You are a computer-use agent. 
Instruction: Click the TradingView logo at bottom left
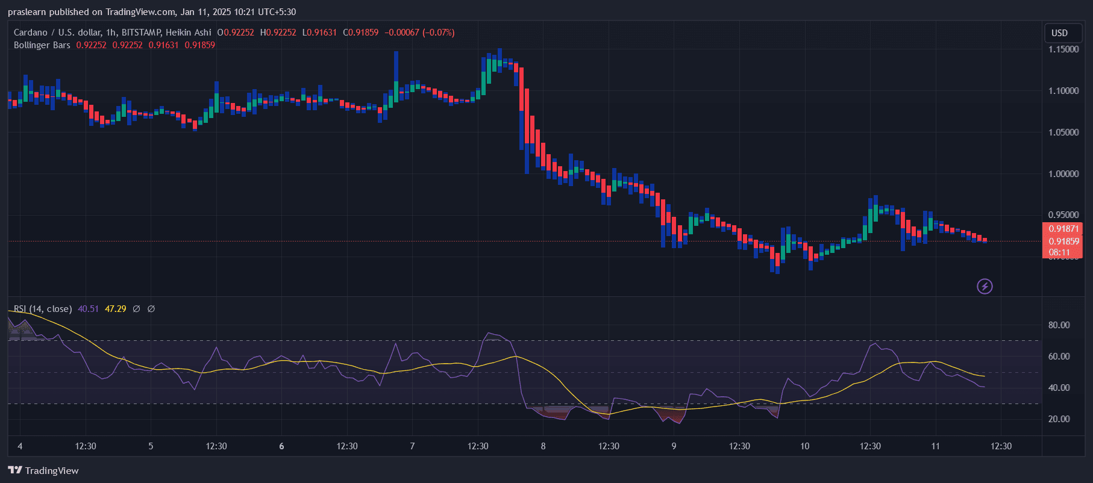point(43,470)
